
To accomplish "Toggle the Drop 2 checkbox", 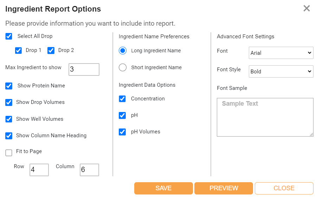I will pyautogui.click(x=51, y=51).
